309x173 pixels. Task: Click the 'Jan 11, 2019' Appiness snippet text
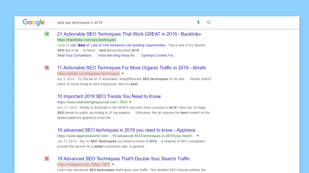131,144
